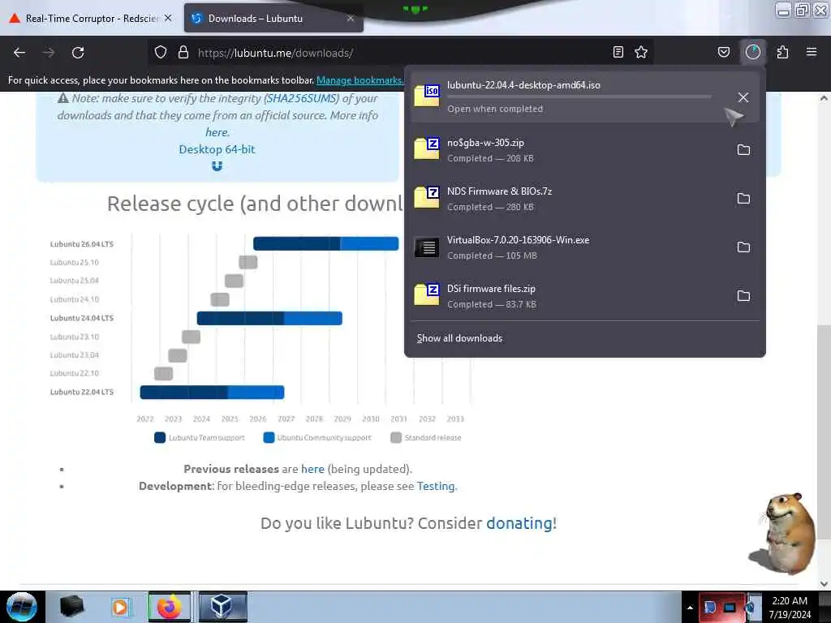Click Show all downloads
831x623 pixels.
[x=459, y=338]
